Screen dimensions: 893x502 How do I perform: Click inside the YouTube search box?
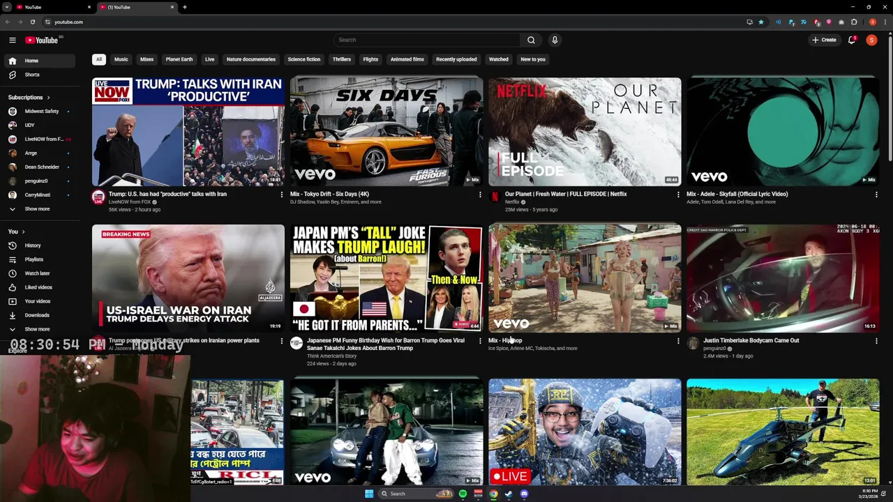[x=426, y=40]
